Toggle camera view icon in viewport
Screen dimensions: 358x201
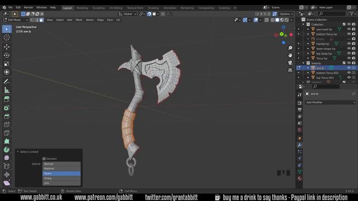290,63
